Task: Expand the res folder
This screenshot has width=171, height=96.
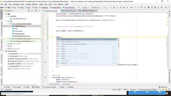Action: coord(6,46)
